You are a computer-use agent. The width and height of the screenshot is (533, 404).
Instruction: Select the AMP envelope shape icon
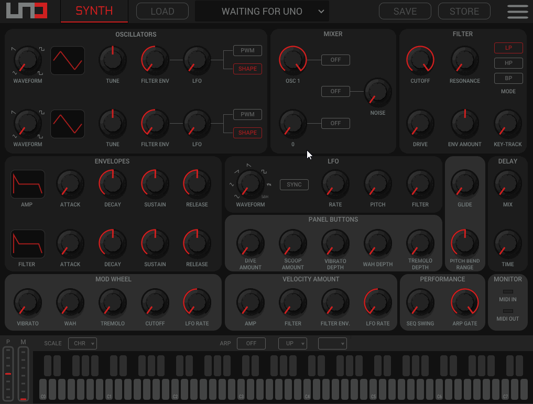(28, 184)
